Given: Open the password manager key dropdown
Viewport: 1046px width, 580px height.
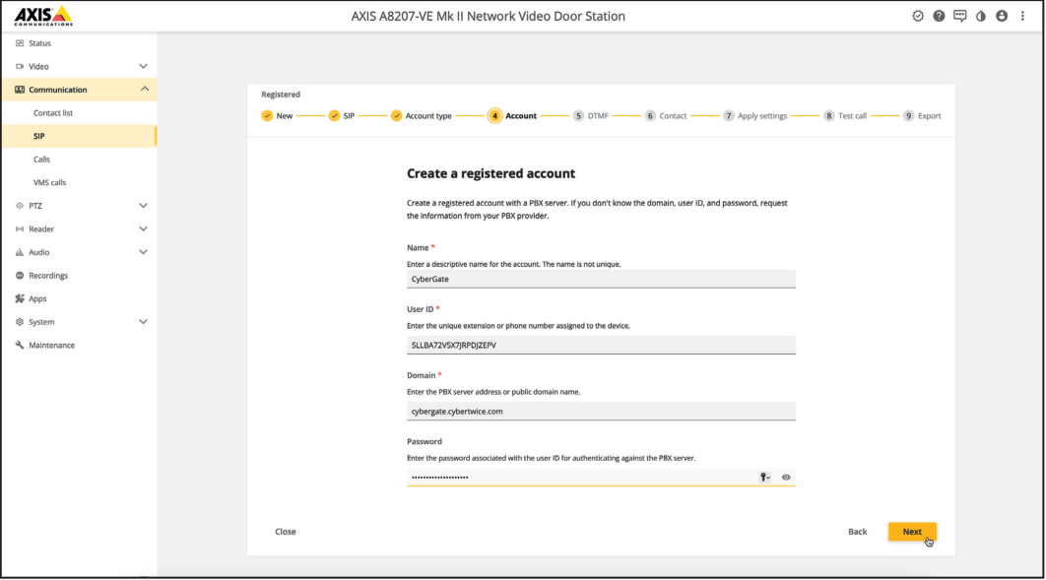Looking at the screenshot, I should tap(763, 477).
